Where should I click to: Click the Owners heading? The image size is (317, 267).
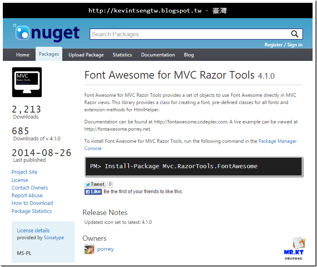95,238
